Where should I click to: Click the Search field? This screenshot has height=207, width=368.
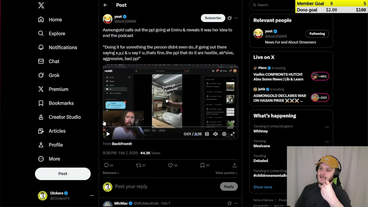pyautogui.click(x=273, y=5)
